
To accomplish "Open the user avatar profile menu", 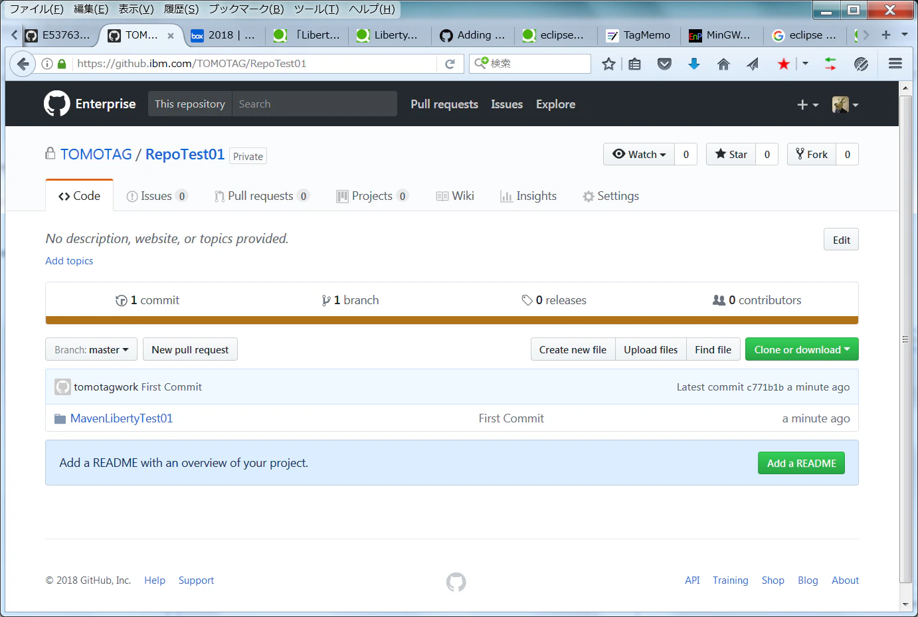I will coord(845,104).
